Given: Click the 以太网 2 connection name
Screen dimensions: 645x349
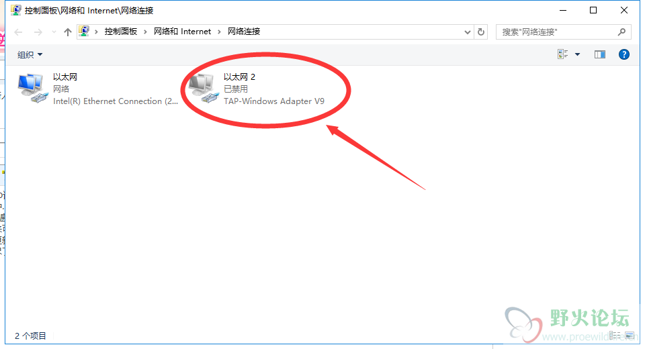Looking at the screenshot, I should point(239,77).
